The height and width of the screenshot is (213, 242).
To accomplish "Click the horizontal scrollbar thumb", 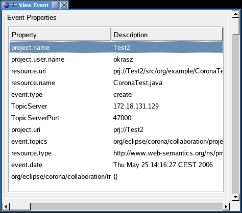I will tap(20, 207).
